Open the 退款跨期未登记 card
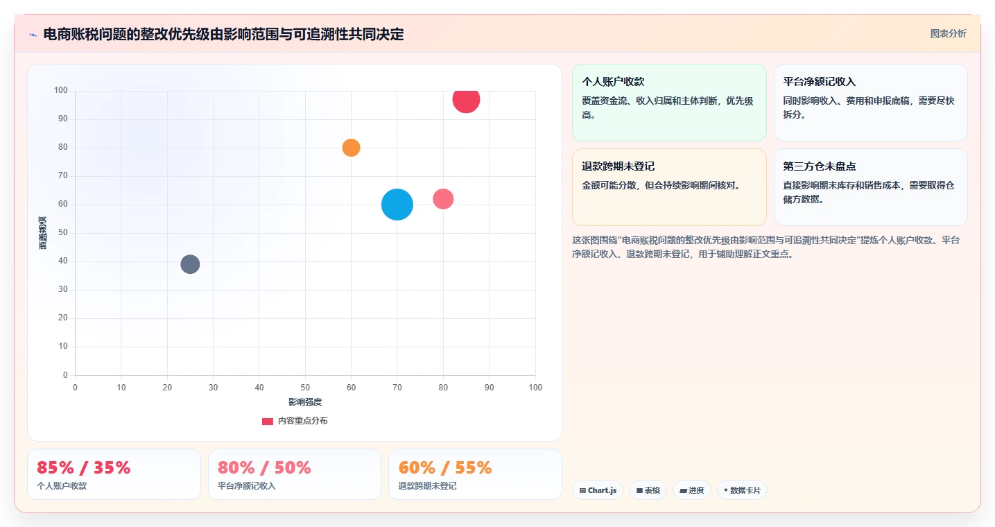The width and height of the screenshot is (995, 527). tap(669, 187)
